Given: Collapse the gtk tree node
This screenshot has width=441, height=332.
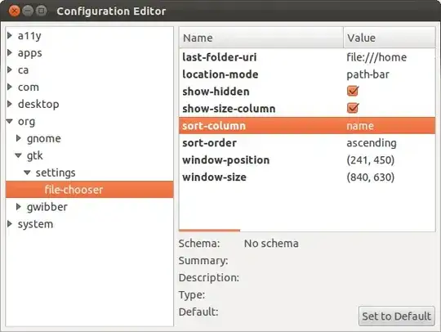Looking at the screenshot, I should (19, 155).
